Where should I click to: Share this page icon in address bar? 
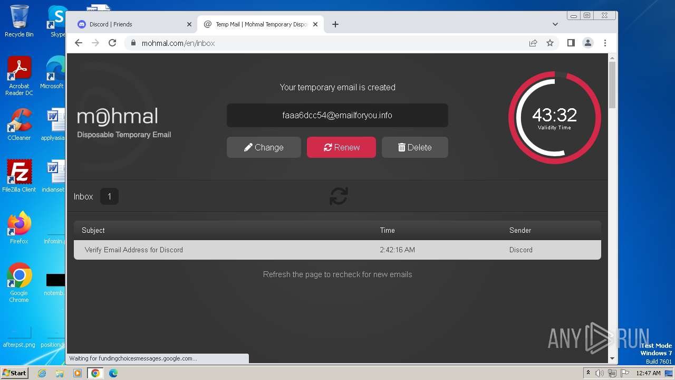[x=533, y=43]
